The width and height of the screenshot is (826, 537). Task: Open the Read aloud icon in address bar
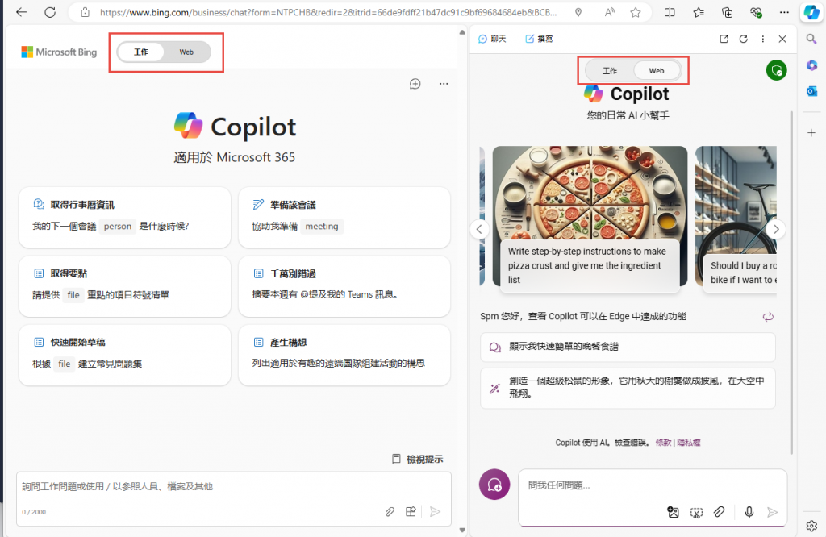[610, 12]
